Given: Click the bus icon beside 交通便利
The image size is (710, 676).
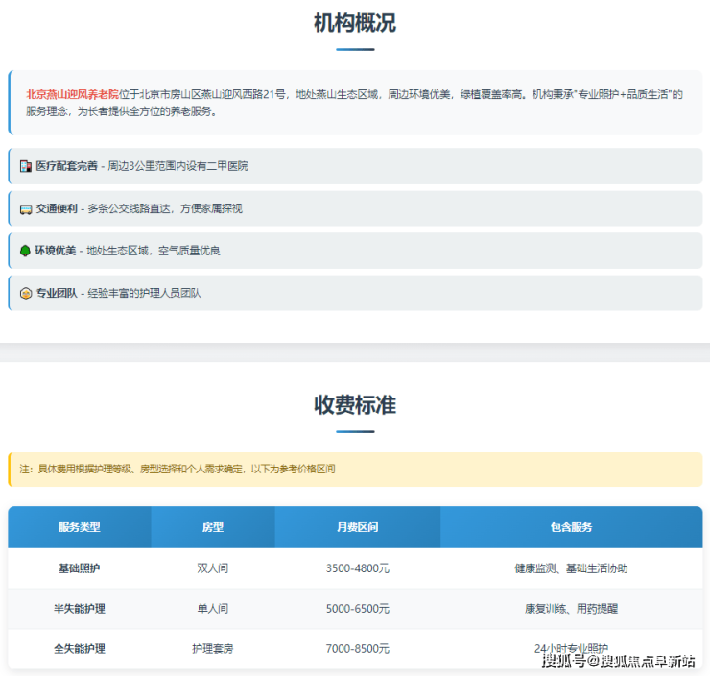Looking at the screenshot, I should click(x=26, y=208).
